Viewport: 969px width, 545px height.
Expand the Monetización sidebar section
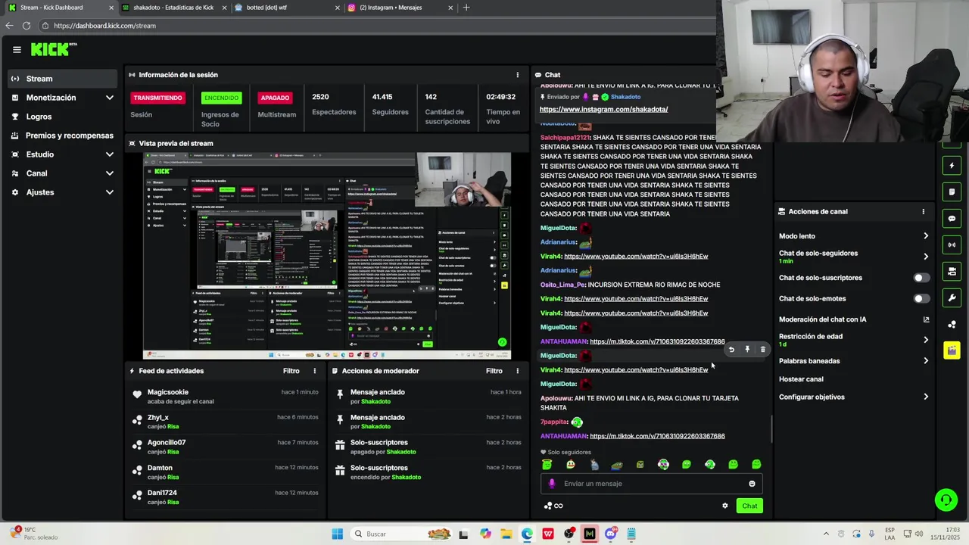tap(109, 98)
